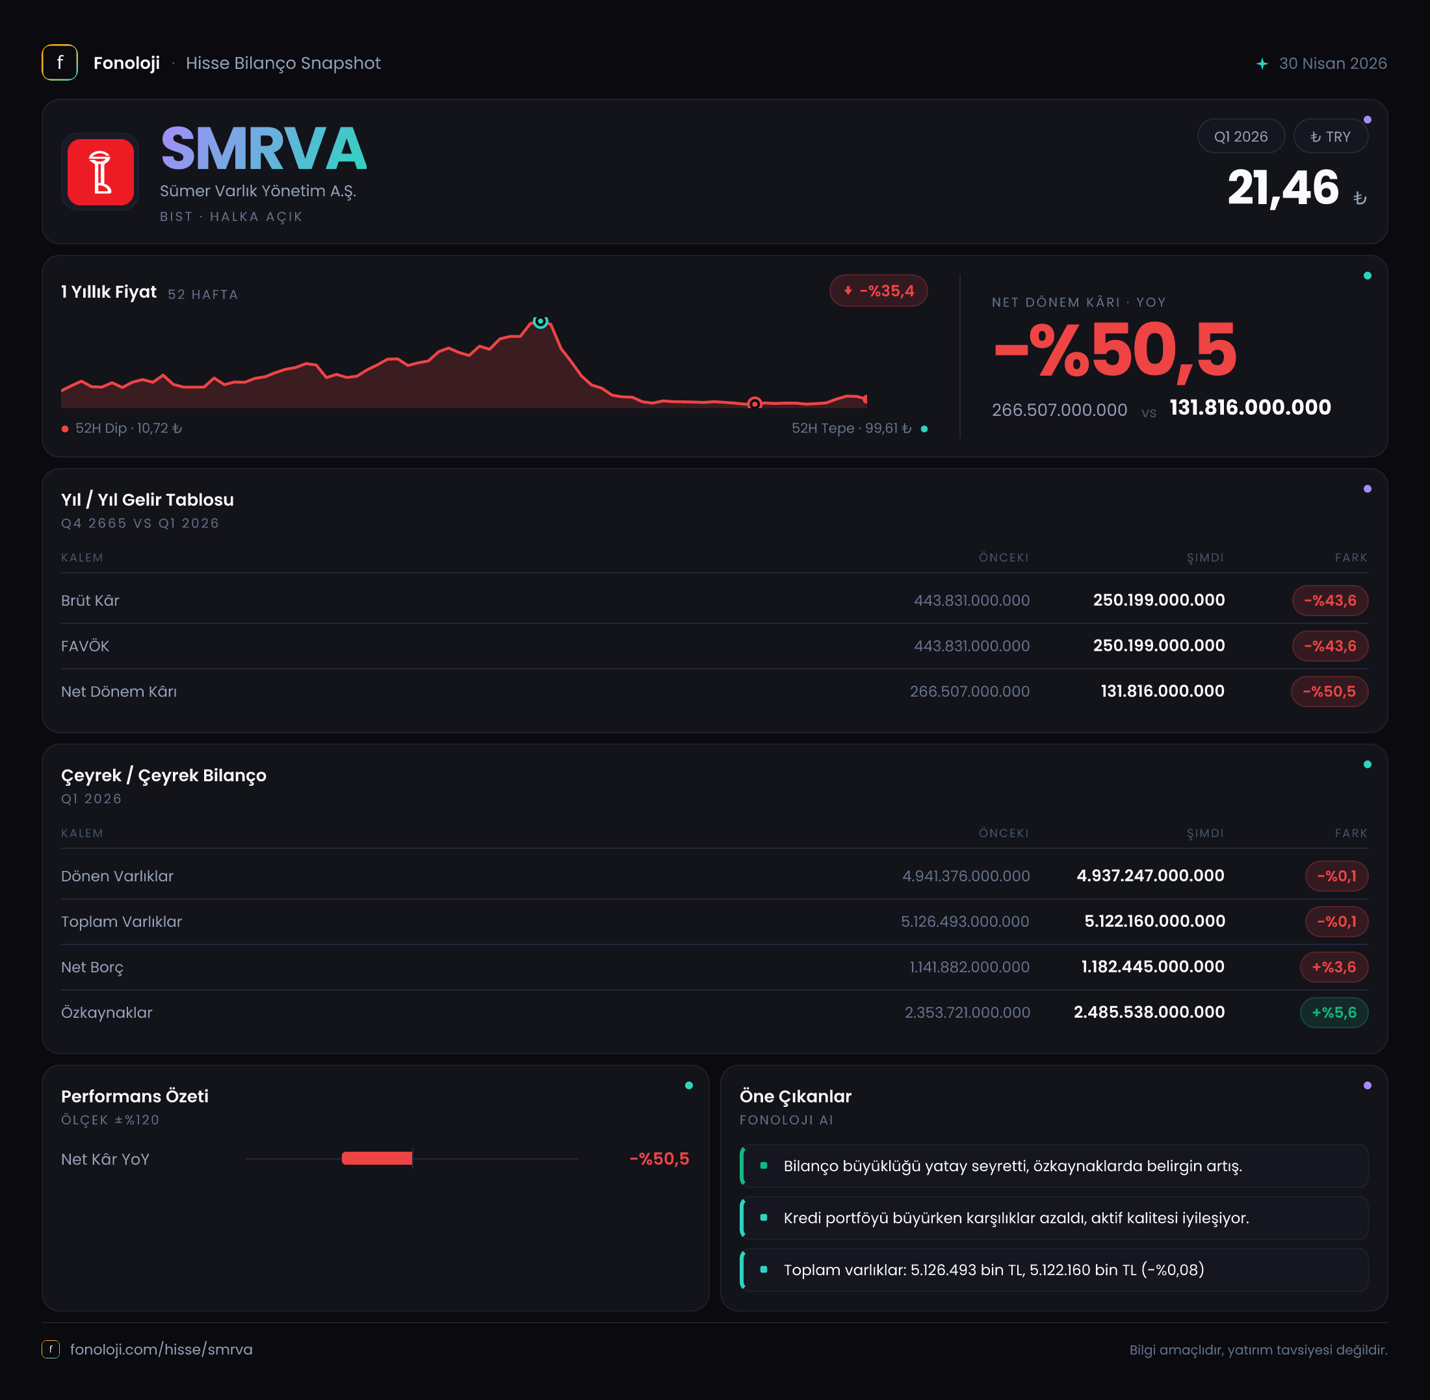Click previous value 1.141.882.000.000

(970, 968)
